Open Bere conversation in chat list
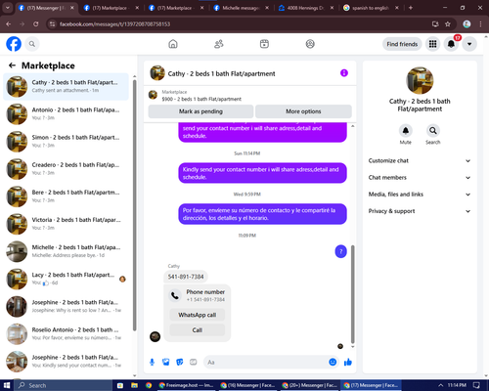The height and width of the screenshot is (391, 489). tap(66, 196)
